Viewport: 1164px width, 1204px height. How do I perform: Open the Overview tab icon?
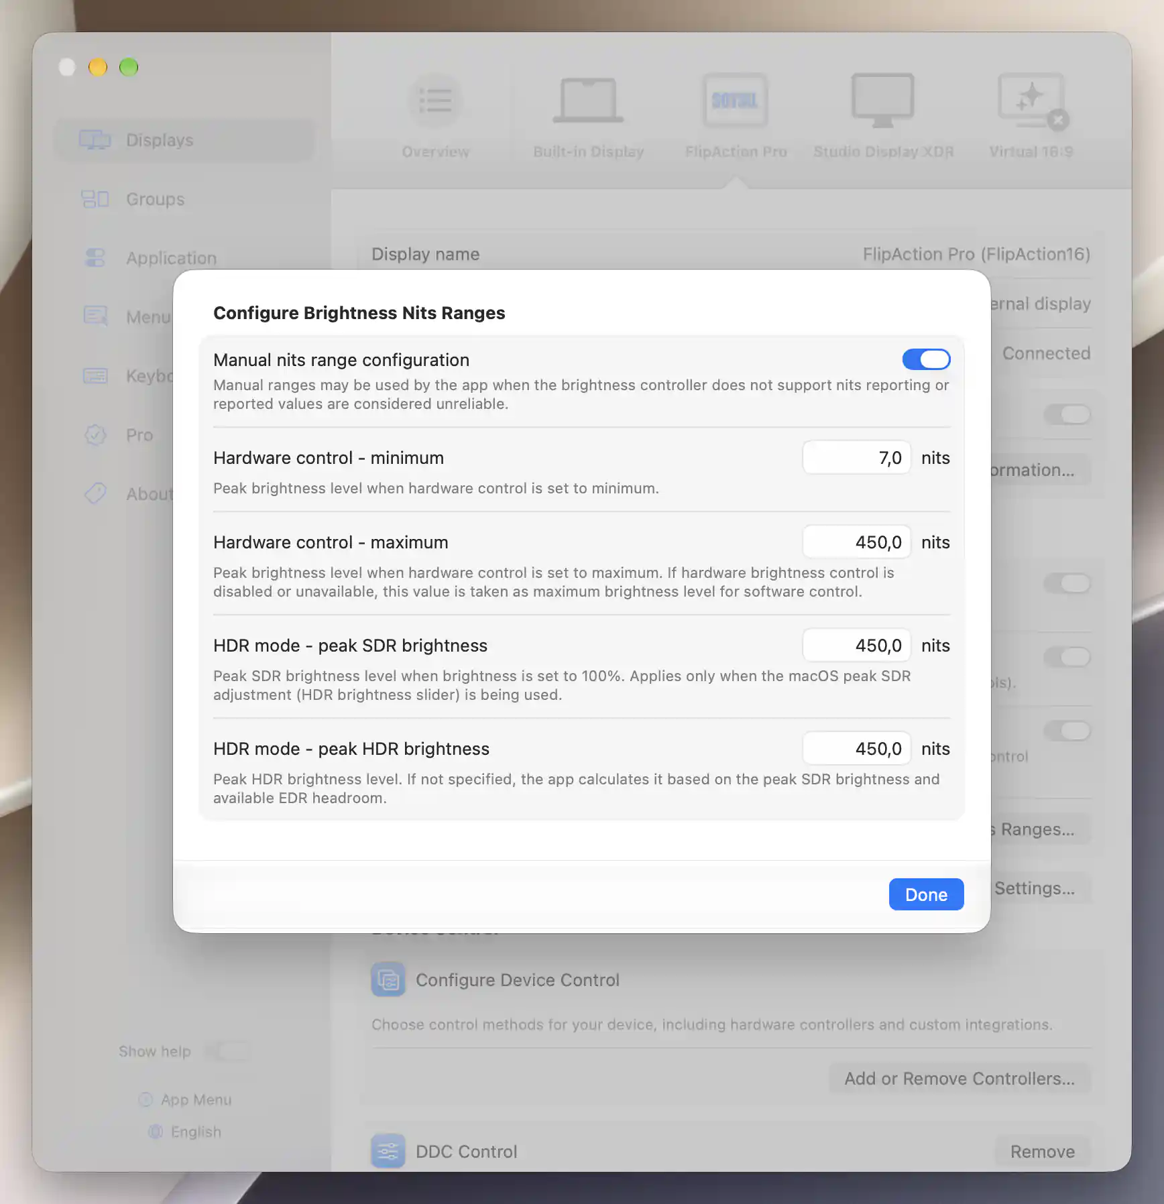pyautogui.click(x=435, y=101)
